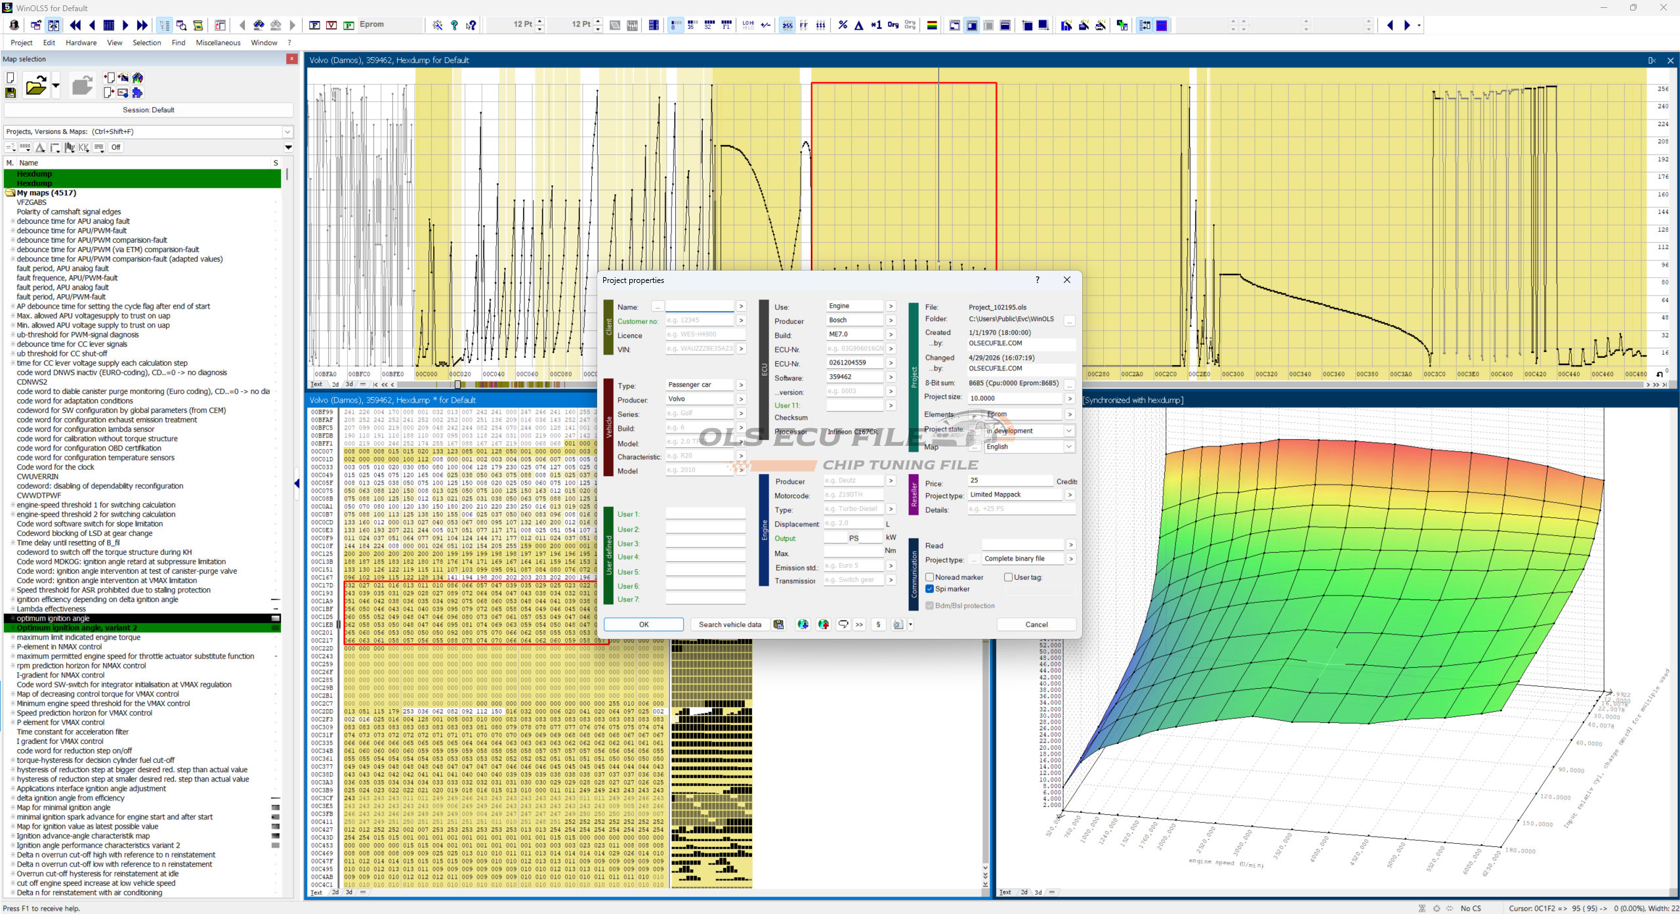Select the green P marker toolbar icon
Viewport: 1680px width, 914px height.
point(348,25)
